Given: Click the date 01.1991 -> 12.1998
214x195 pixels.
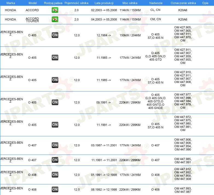Looking at the screenshot, I should tap(104, 175).
